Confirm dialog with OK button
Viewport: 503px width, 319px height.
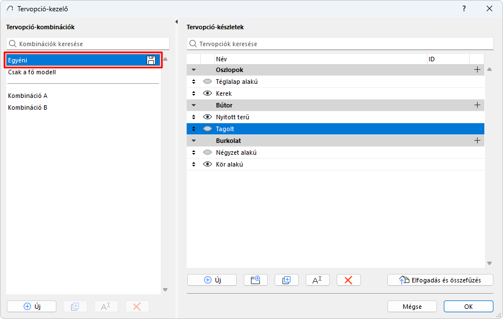tap(469, 307)
